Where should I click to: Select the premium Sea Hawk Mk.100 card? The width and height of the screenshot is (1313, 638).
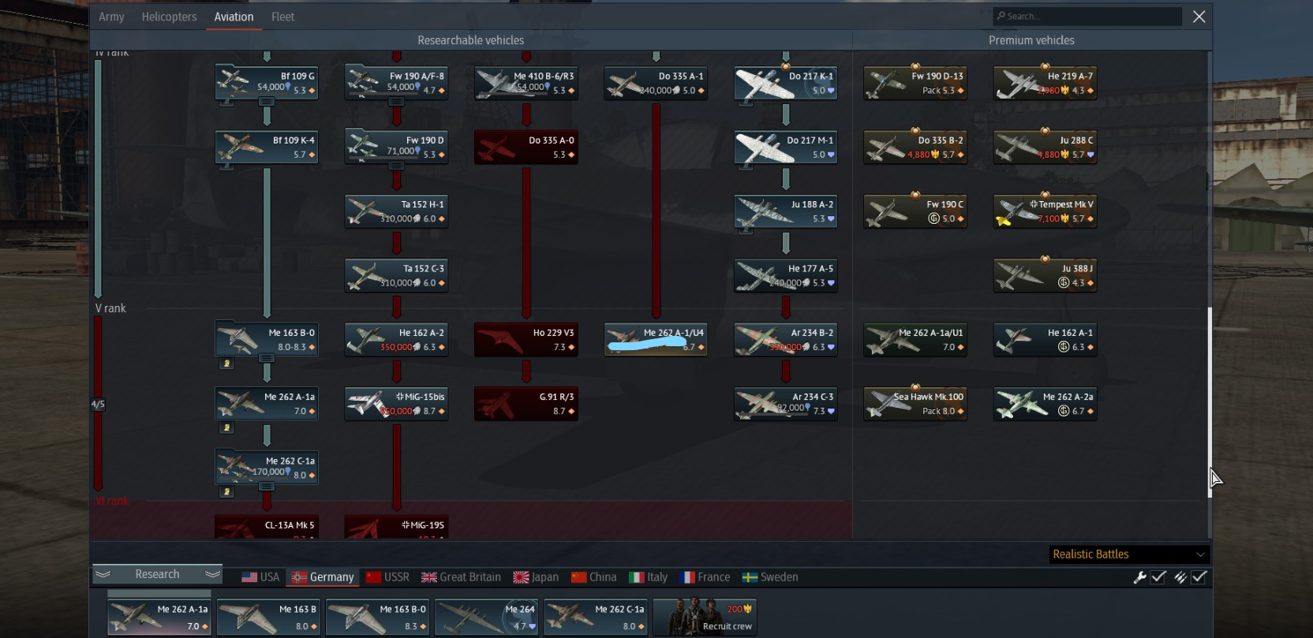[x=915, y=404]
